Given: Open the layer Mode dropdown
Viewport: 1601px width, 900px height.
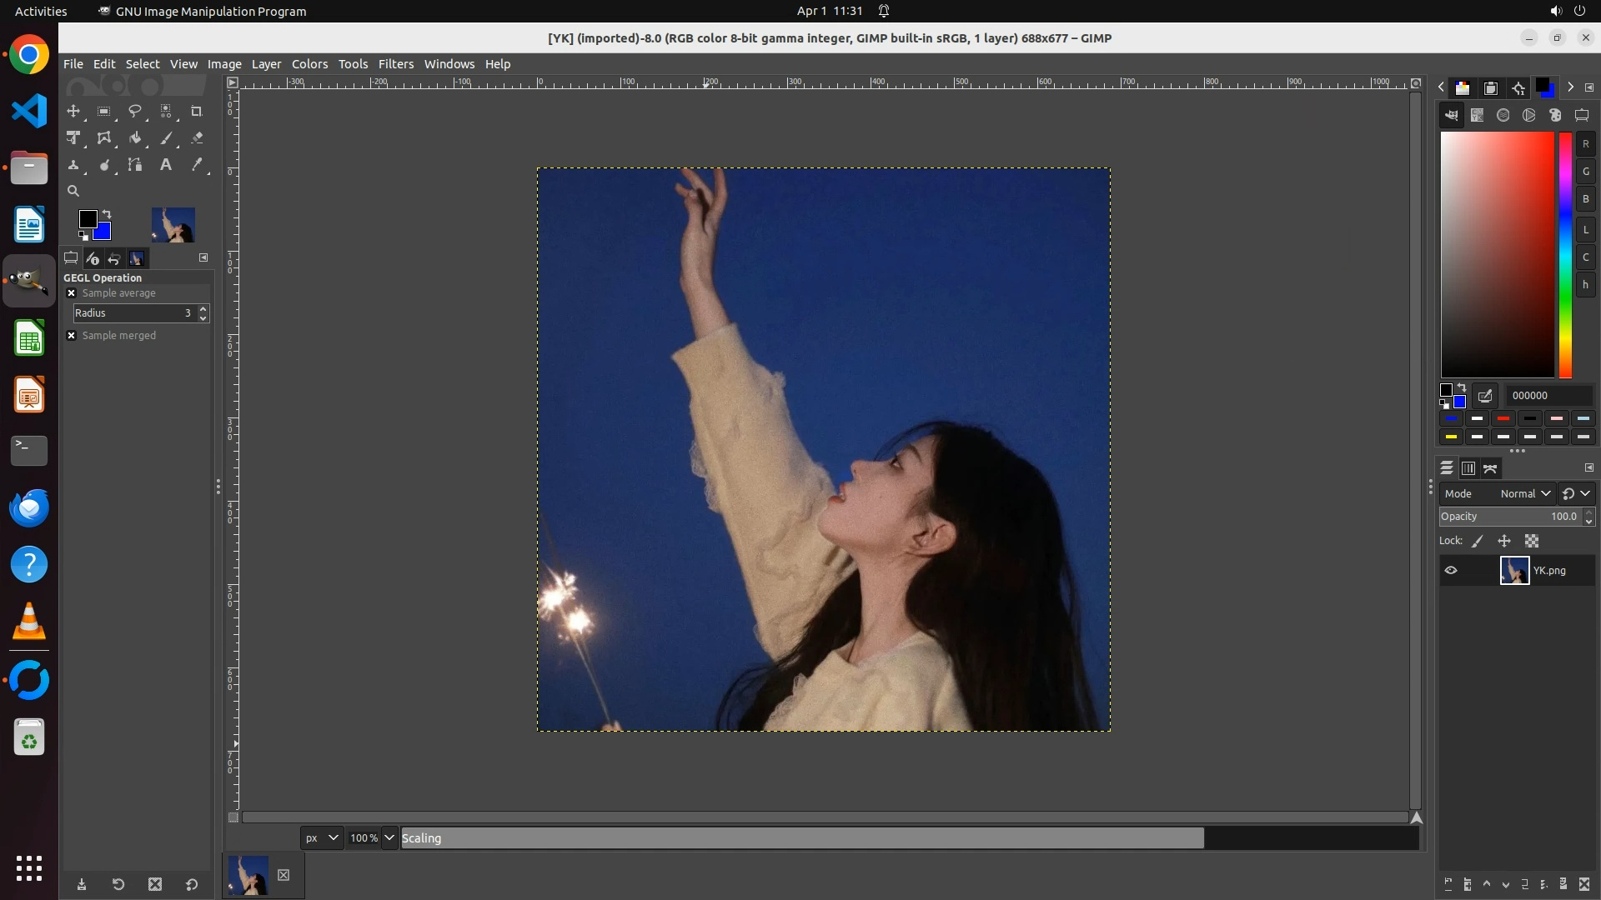Looking at the screenshot, I should (1524, 494).
